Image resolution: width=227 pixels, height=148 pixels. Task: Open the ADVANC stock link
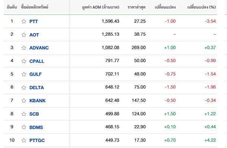[x=39, y=48]
